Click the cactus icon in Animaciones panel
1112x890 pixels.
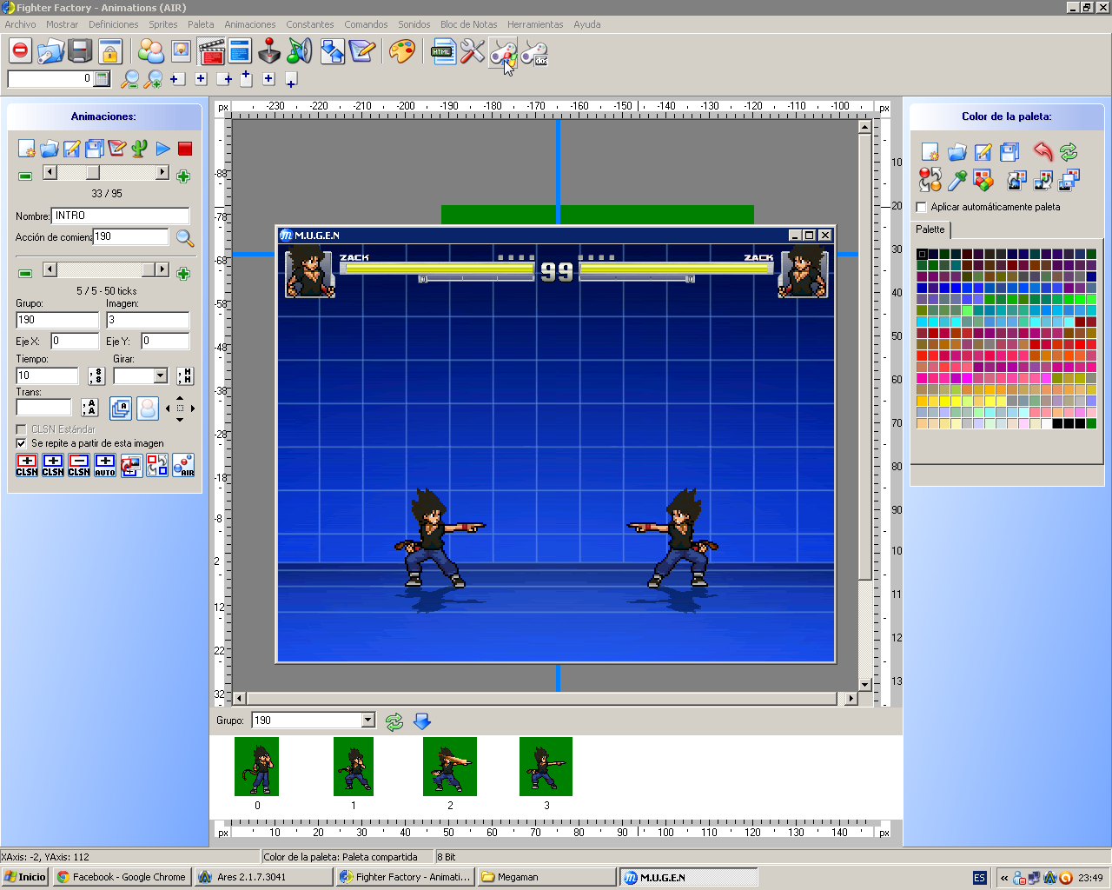click(x=140, y=149)
